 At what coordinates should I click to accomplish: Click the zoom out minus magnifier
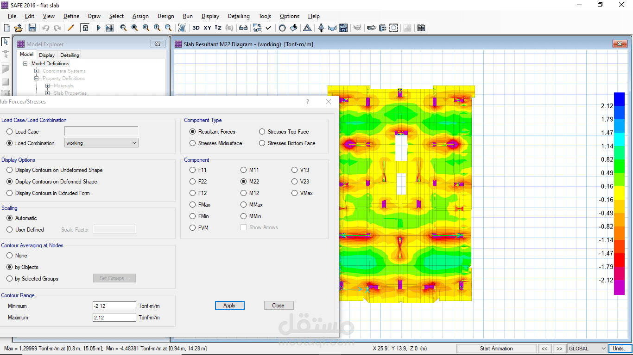click(x=168, y=28)
